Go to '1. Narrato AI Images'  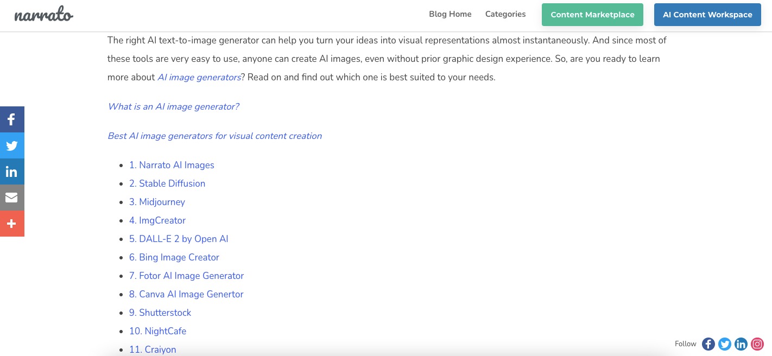tap(172, 165)
